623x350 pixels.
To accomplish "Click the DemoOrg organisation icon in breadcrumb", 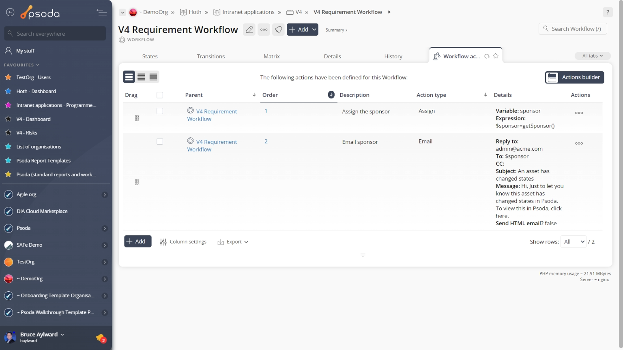I will [133, 12].
